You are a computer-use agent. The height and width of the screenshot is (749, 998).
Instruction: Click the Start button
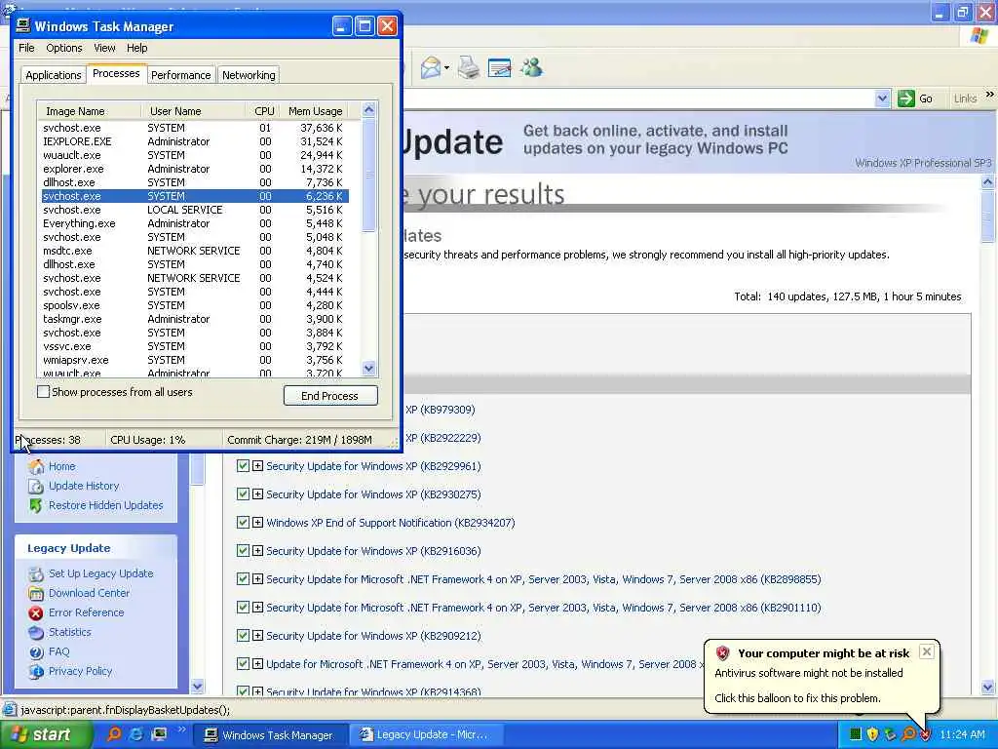click(x=45, y=735)
